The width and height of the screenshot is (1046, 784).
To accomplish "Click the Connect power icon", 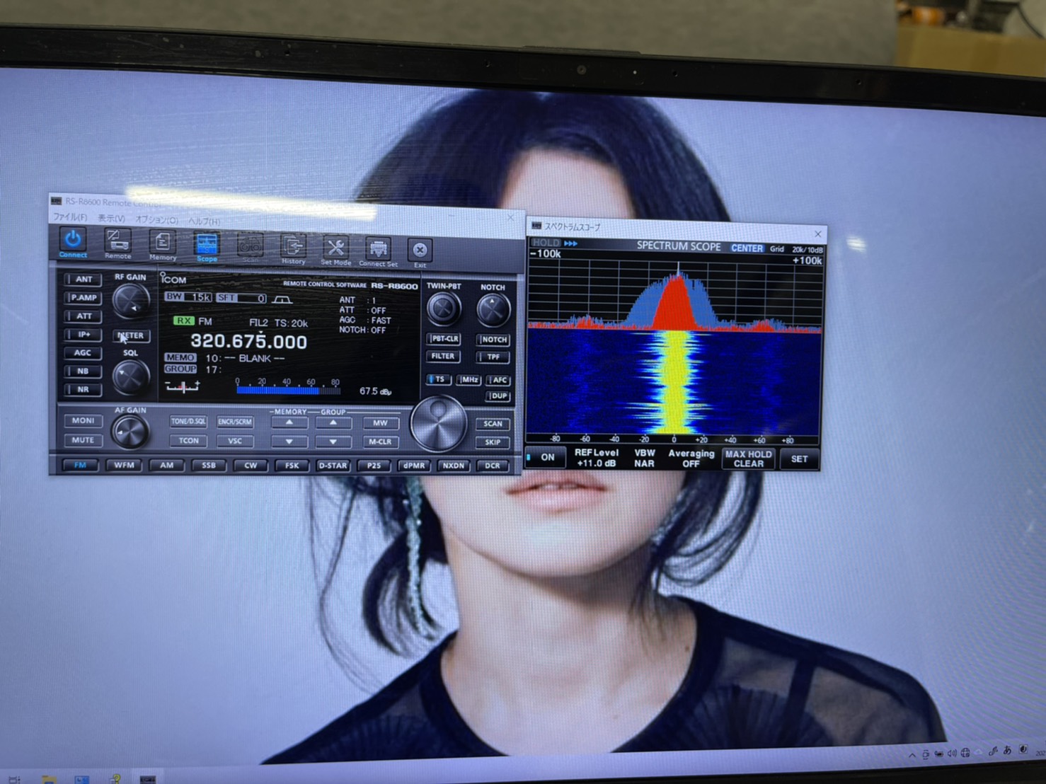I will point(73,243).
